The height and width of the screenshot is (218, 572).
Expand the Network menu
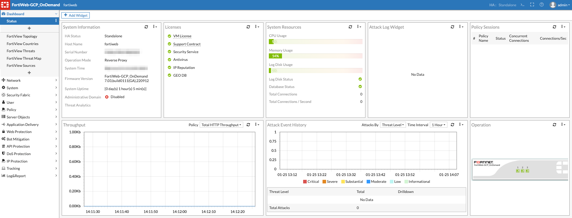pyautogui.click(x=29, y=81)
